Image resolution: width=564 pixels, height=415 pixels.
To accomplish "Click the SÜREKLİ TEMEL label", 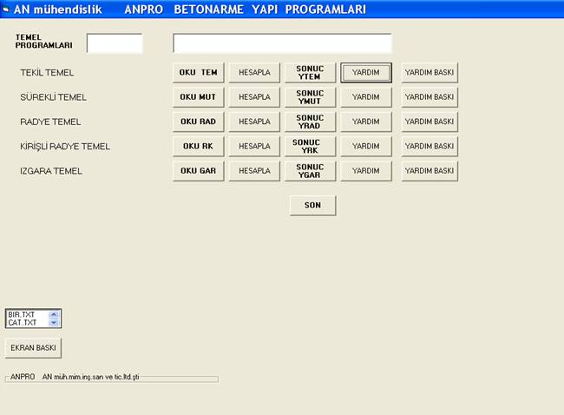I will (53, 97).
